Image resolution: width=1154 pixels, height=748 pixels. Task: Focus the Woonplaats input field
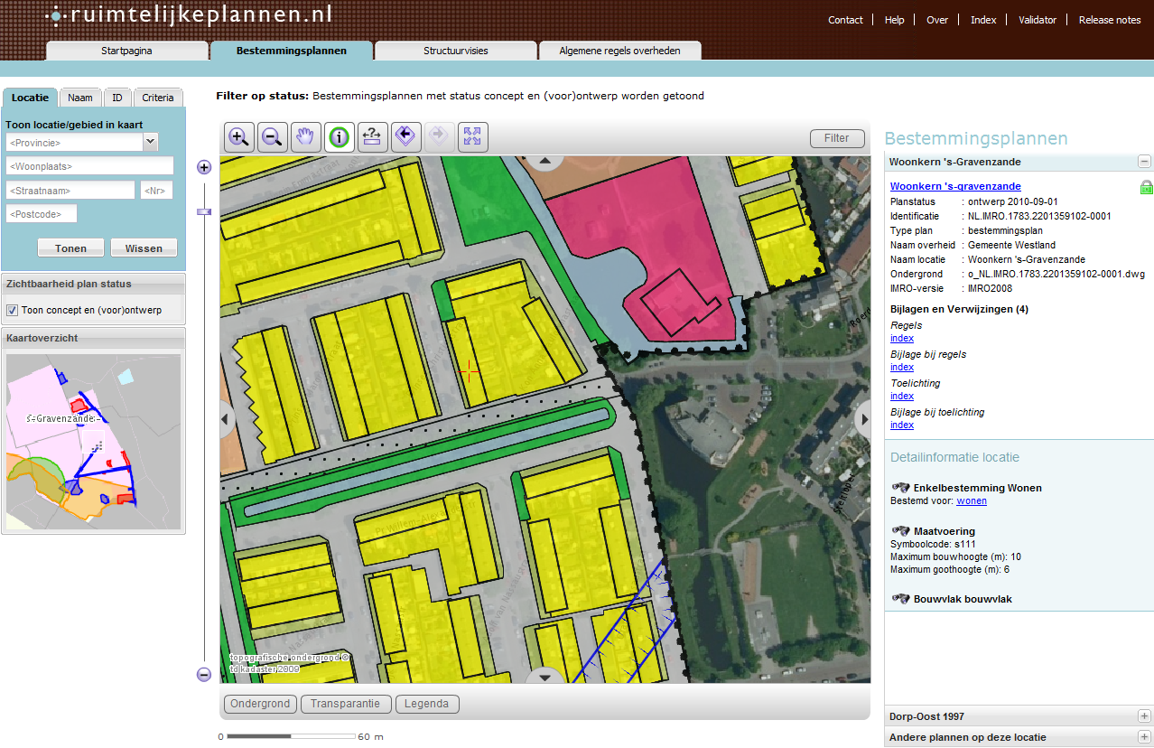point(89,166)
